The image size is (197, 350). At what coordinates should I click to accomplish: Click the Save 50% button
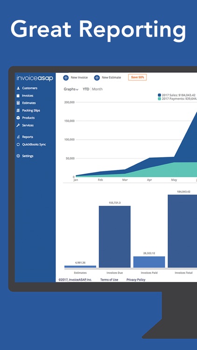coord(137,77)
